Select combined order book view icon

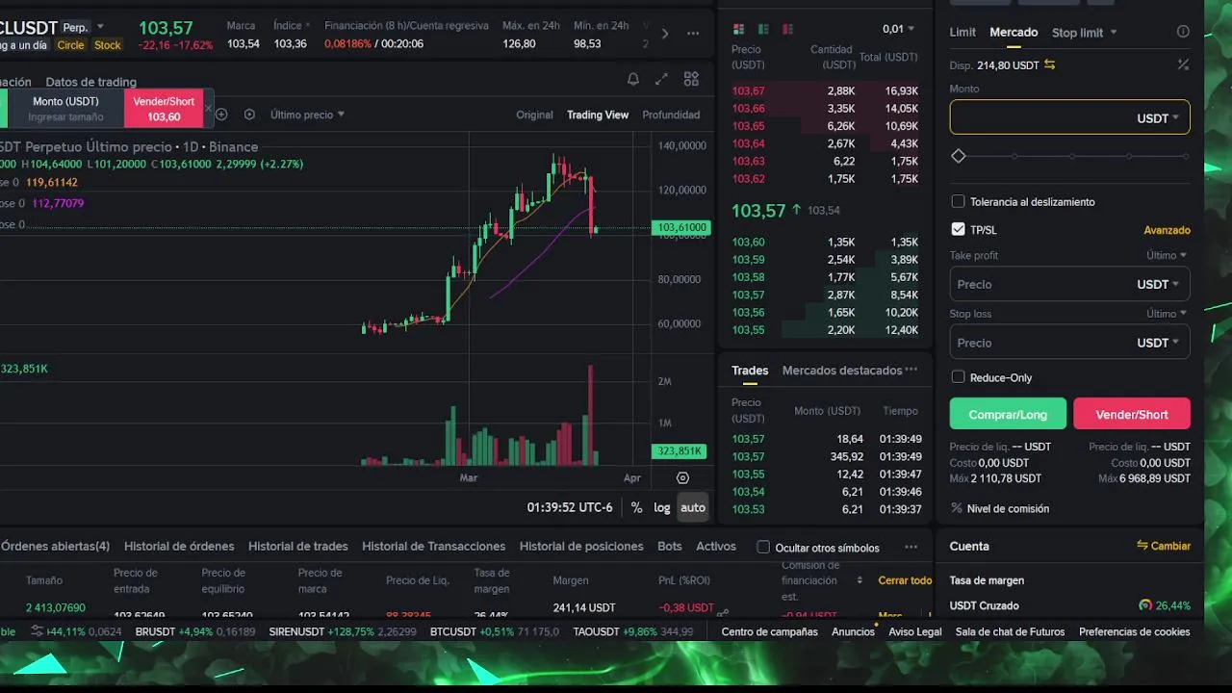click(x=739, y=30)
